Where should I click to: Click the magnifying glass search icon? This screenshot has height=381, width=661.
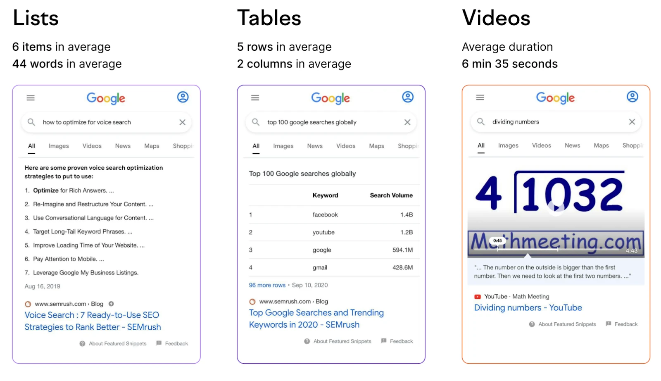pyautogui.click(x=31, y=122)
